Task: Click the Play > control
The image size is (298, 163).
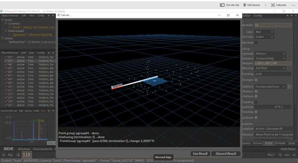Action: [x=271, y=155]
